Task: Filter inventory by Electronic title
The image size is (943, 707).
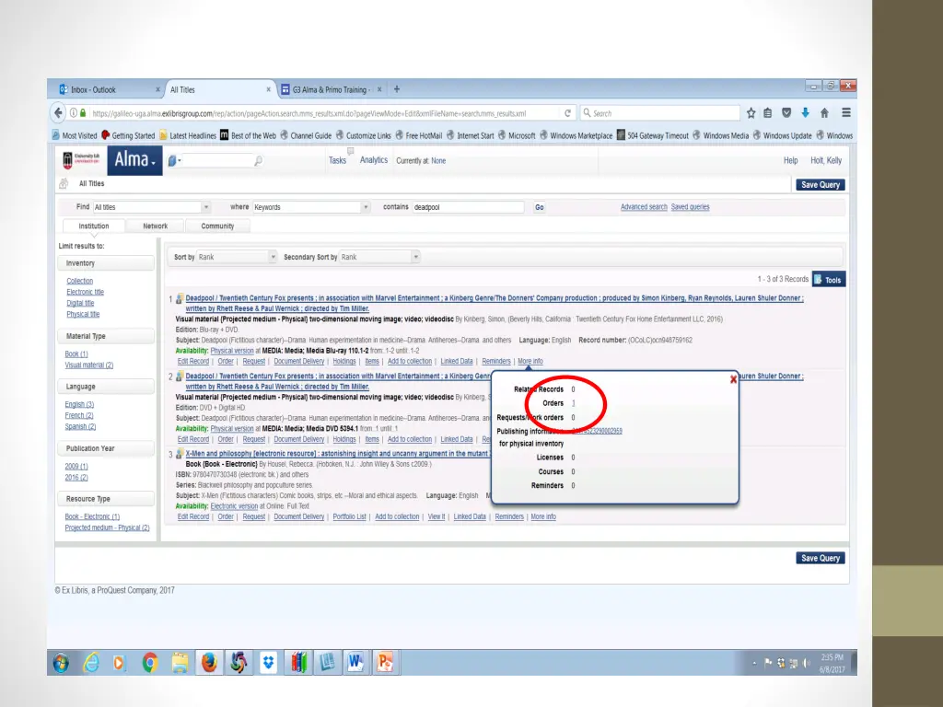Action: [86, 292]
